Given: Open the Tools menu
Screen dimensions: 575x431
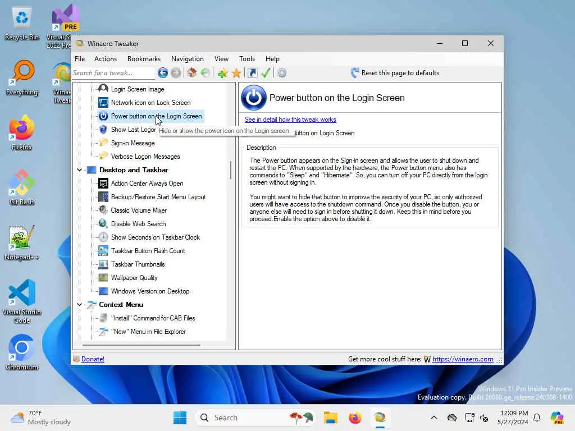Looking at the screenshot, I should coord(247,59).
